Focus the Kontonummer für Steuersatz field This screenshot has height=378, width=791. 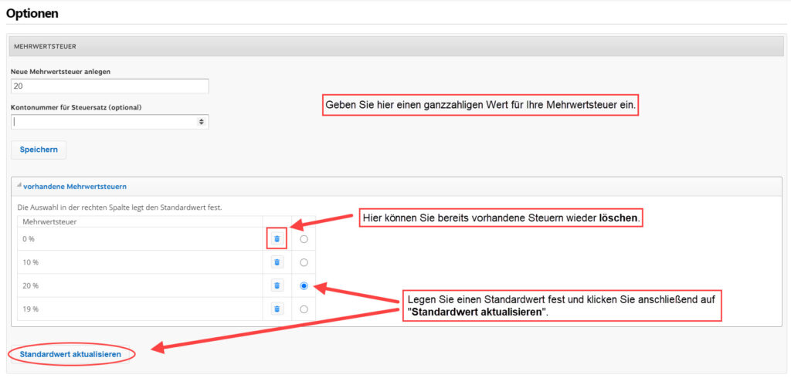110,122
